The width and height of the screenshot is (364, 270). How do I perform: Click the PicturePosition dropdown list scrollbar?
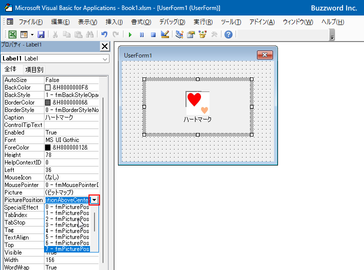click(x=94, y=221)
